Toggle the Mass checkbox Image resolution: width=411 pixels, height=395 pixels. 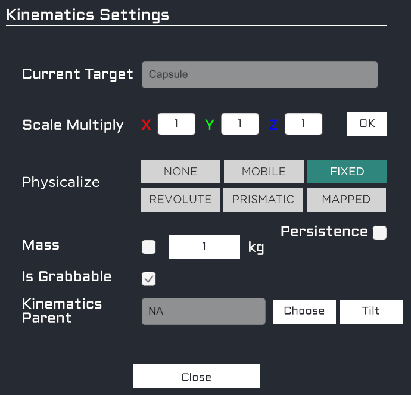(x=149, y=247)
